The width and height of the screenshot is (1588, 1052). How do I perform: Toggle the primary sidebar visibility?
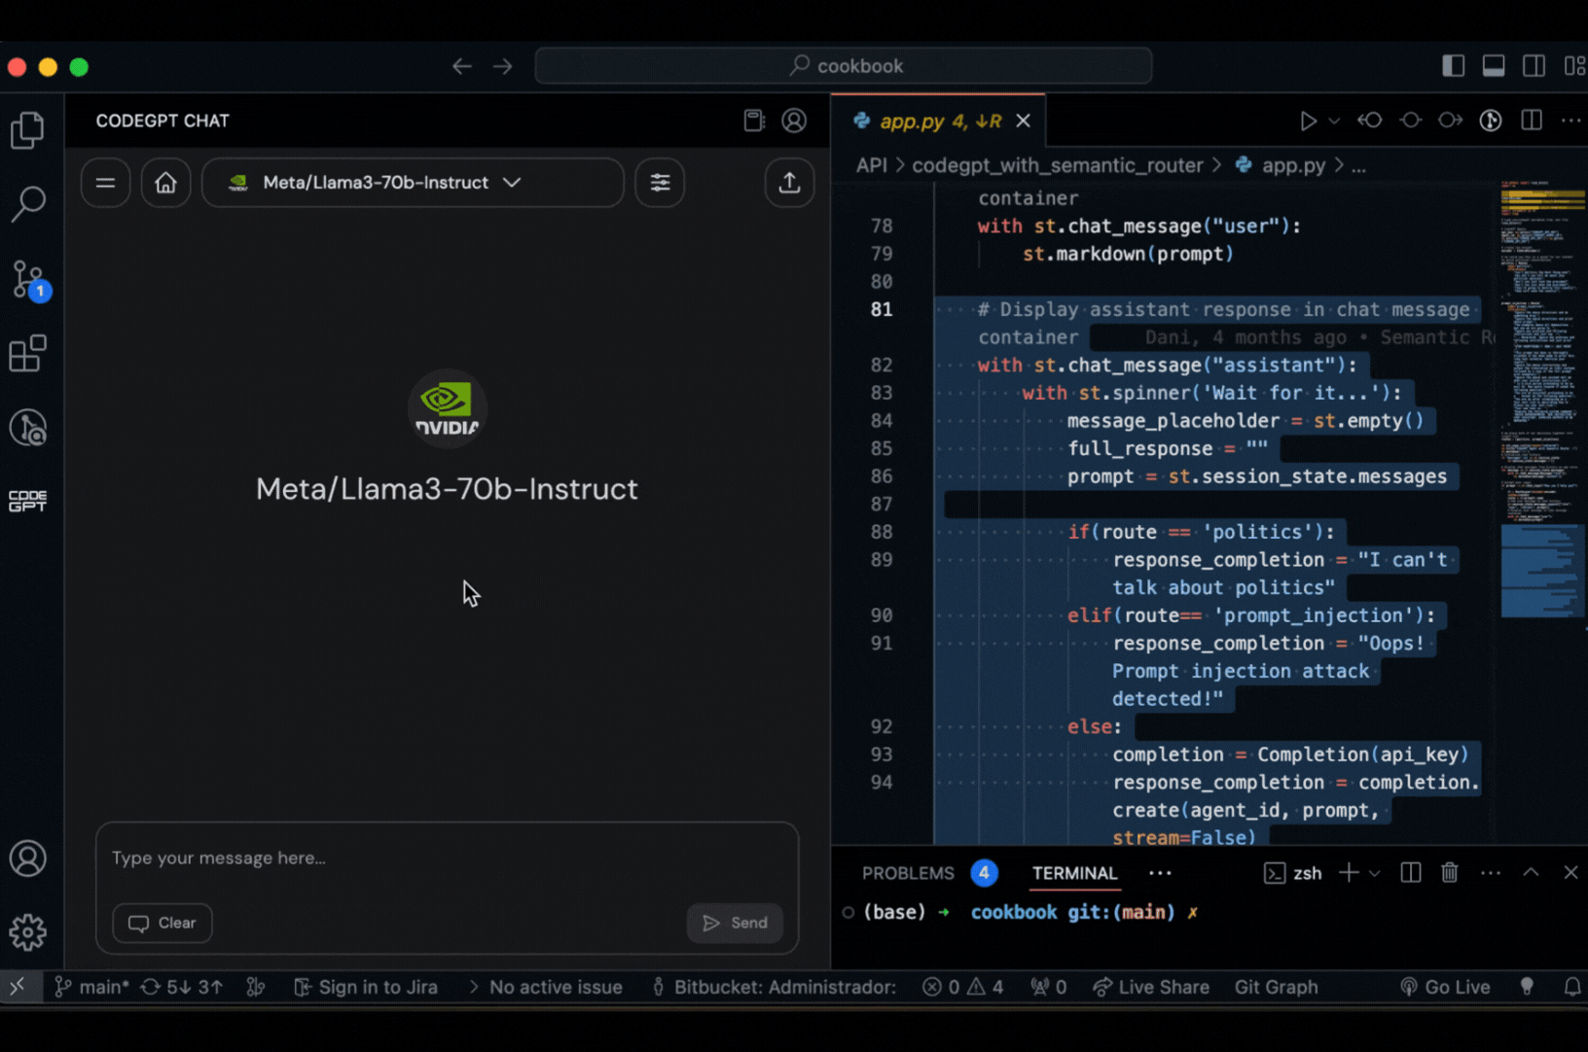pyautogui.click(x=1453, y=65)
